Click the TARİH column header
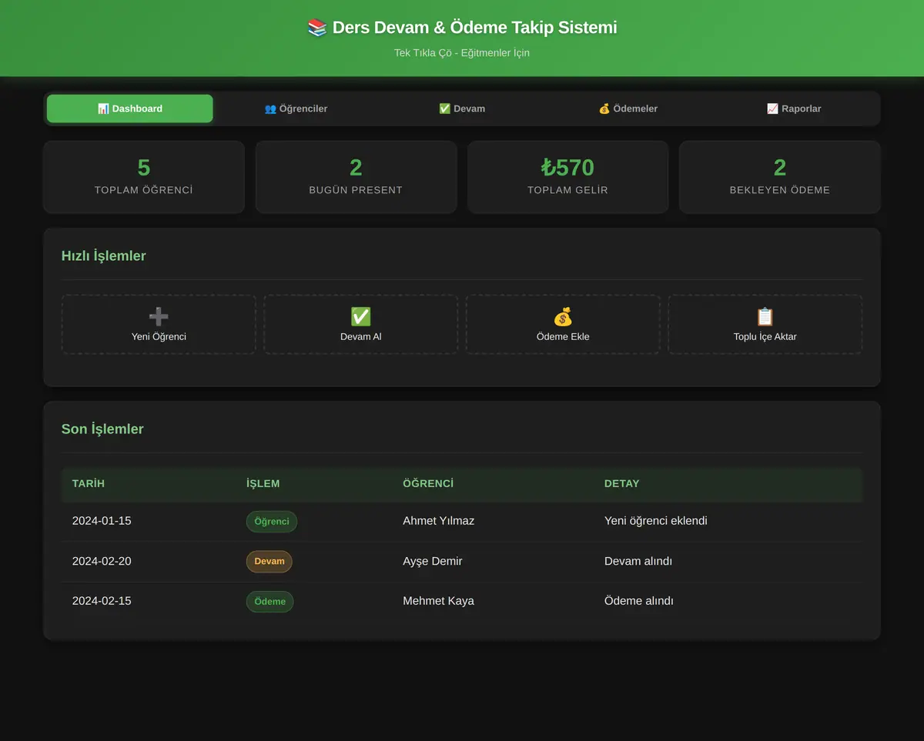The height and width of the screenshot is (741, 924). [89, 483]
